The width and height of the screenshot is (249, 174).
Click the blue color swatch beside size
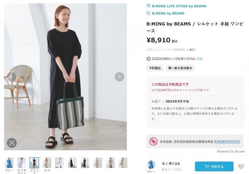151,164
